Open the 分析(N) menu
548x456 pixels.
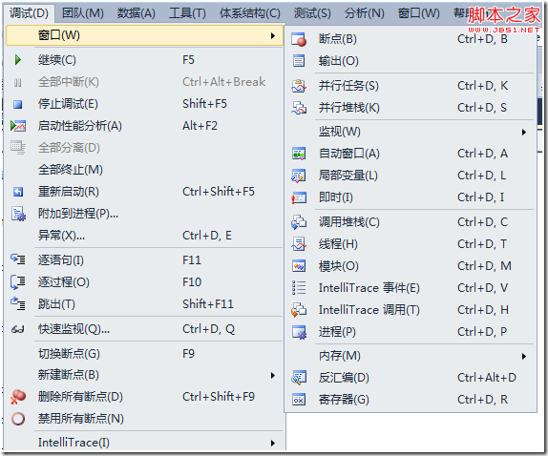point(365,13)
